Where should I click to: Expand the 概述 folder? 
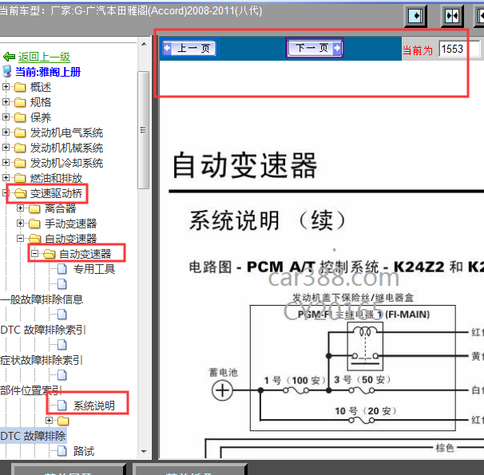point(6,87)
